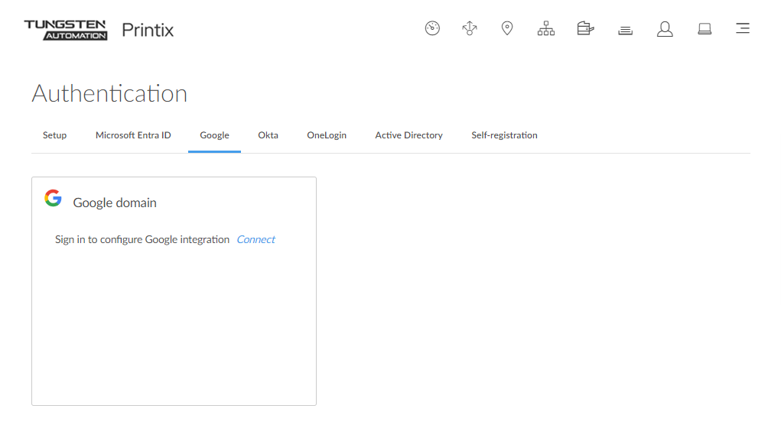This screenshot has width=781, height=425.
Task: Switch to the Active Directory tab
Action: (x=408, y=135)
